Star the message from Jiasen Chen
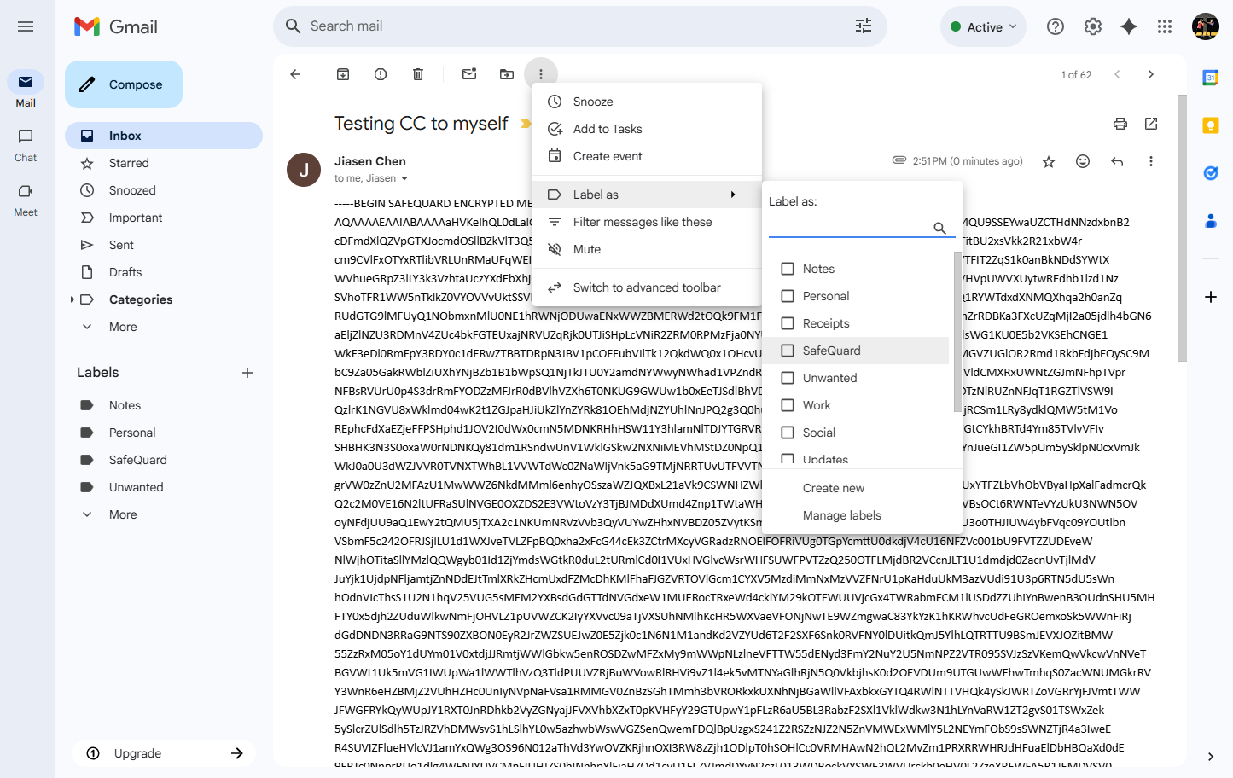 point(1049,161)
